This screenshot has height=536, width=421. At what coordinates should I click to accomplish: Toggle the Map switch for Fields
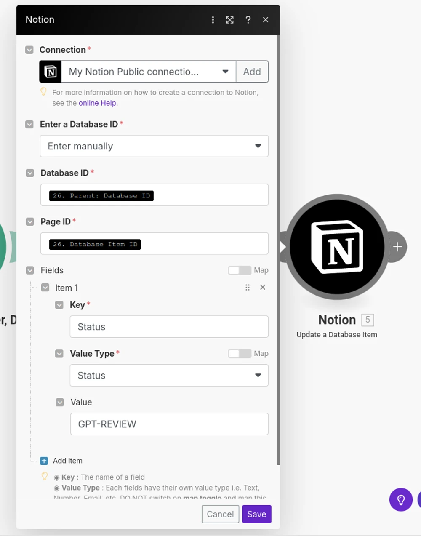(x=240, y=270)
